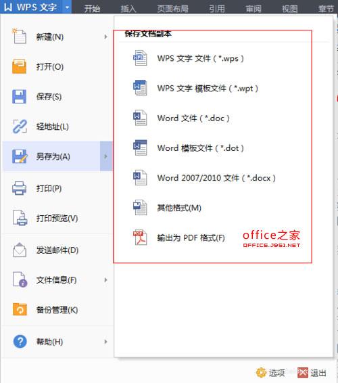The image size is (338, 383).
Task: Click the WPS file (*.wps) icon
Action: coord(140,58)
